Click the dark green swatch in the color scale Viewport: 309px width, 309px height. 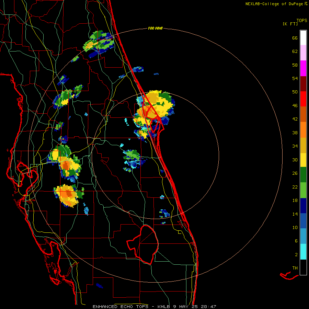coord(303,175)
